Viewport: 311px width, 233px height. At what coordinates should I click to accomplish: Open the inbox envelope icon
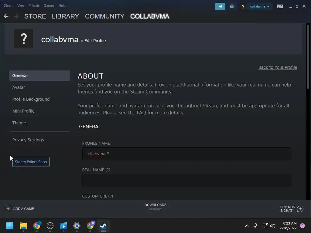click(232, 6)
